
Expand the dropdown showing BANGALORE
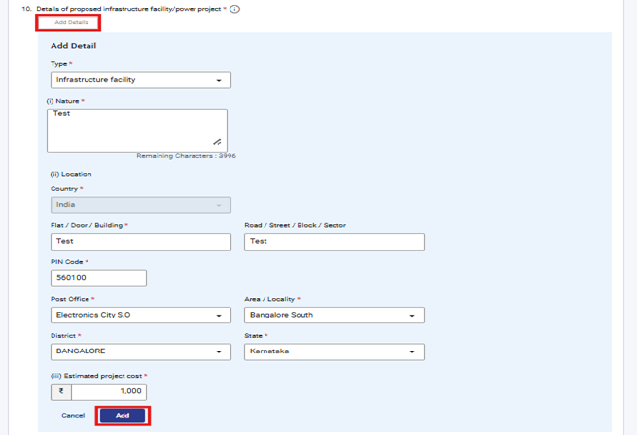pos(140,351)
